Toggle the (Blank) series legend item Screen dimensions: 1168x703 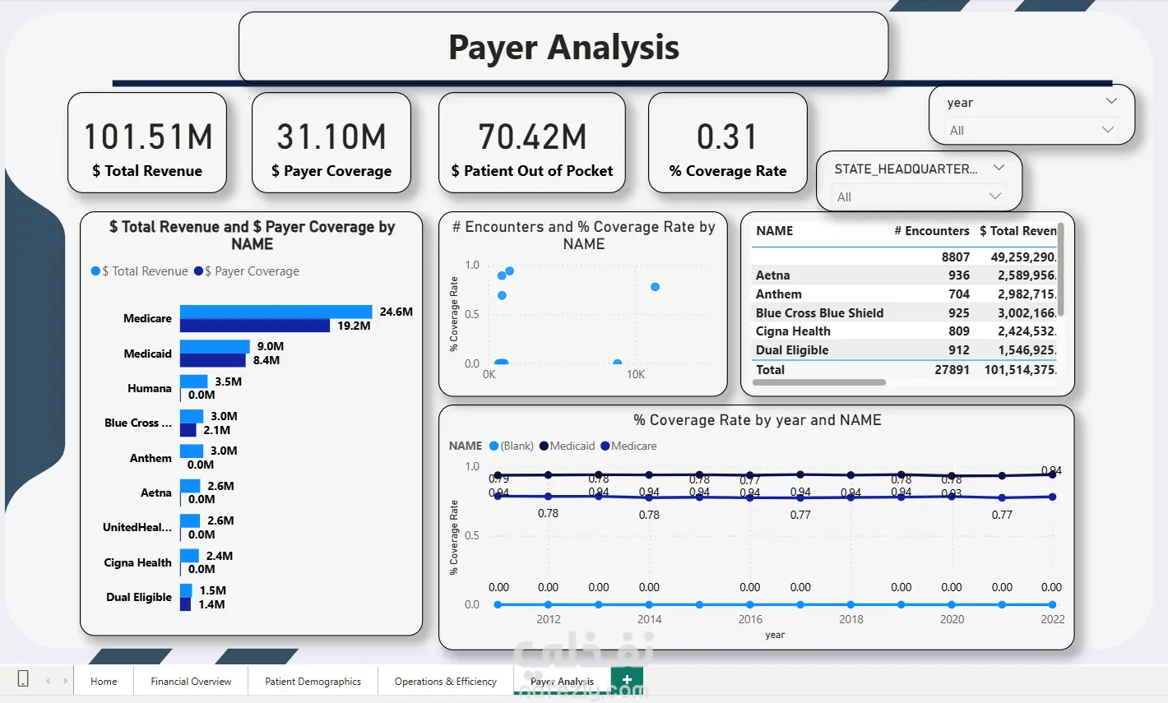(x=511, y=446)
